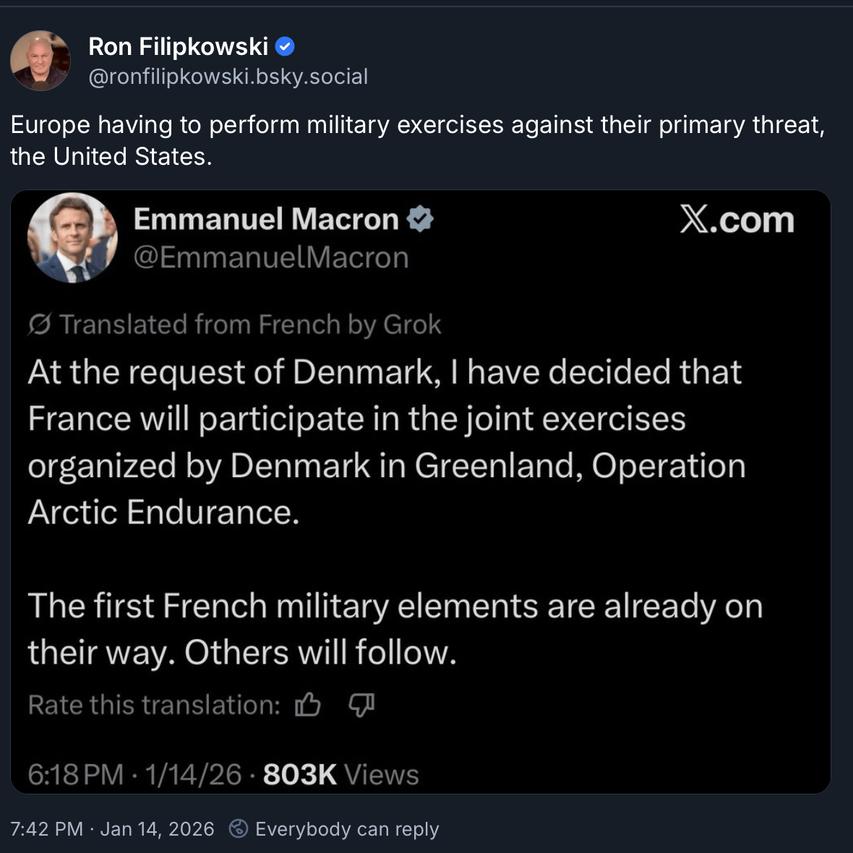
Task: Click the 803K Views count
Action: click(x=340, y=775)
